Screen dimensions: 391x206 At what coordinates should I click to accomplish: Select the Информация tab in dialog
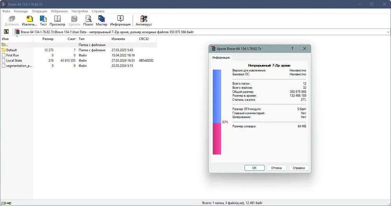pos(221,57)
